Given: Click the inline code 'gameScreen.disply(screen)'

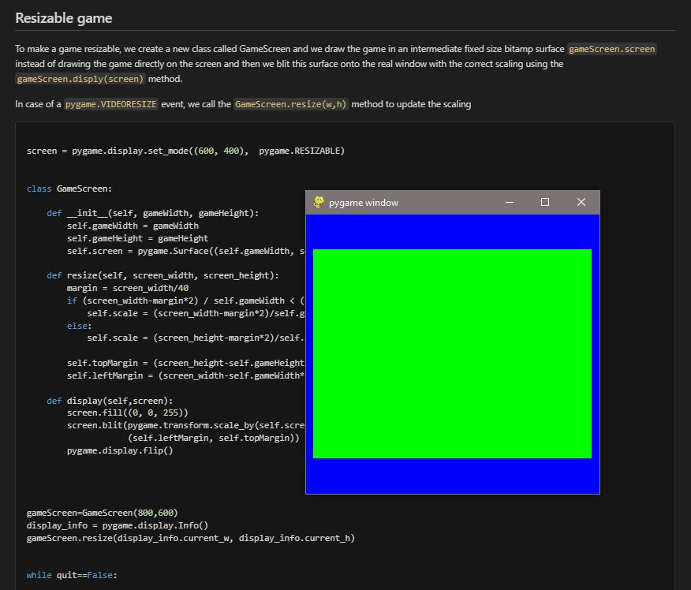Looking at the screenshot, I should 80,79.
